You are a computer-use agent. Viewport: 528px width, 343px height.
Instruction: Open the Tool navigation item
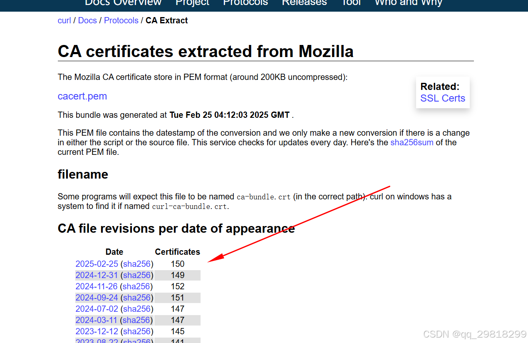351,2
